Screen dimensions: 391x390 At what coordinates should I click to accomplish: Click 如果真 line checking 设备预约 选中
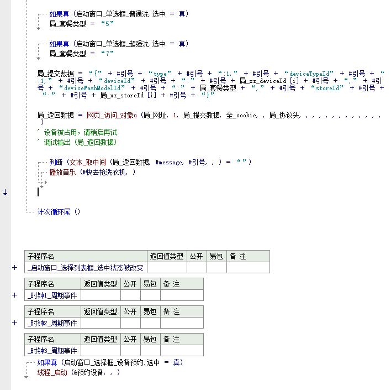click(109, 362)
